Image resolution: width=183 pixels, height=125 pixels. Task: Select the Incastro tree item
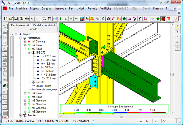(41, 82)
